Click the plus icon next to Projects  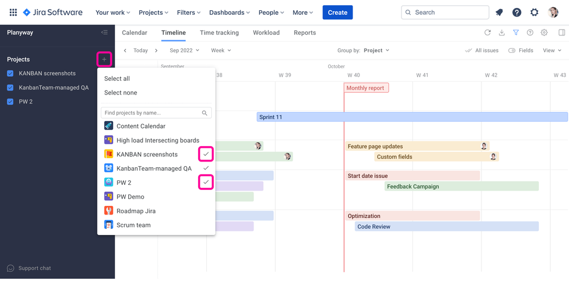point(104,59)
